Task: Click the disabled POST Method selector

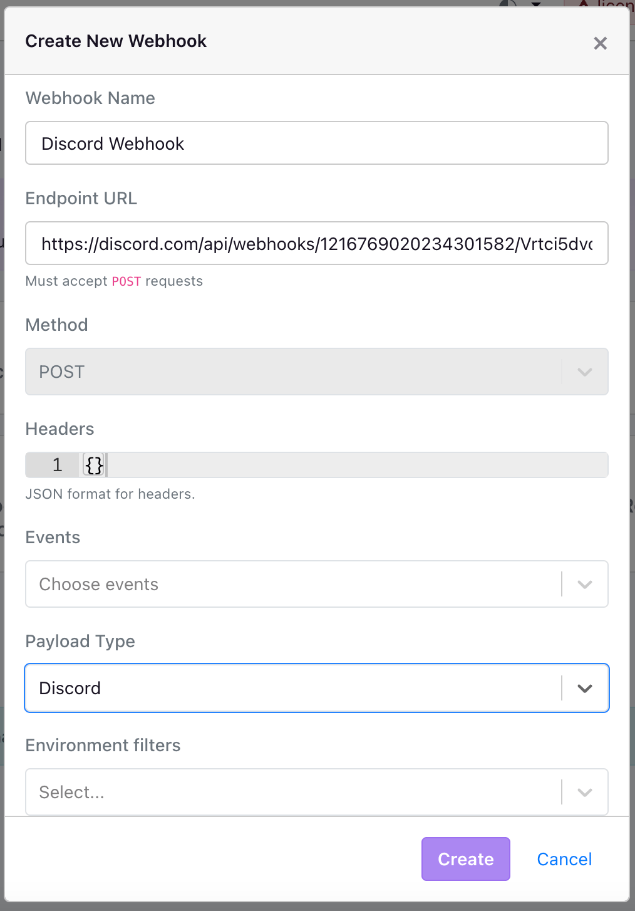Action: 317,372
